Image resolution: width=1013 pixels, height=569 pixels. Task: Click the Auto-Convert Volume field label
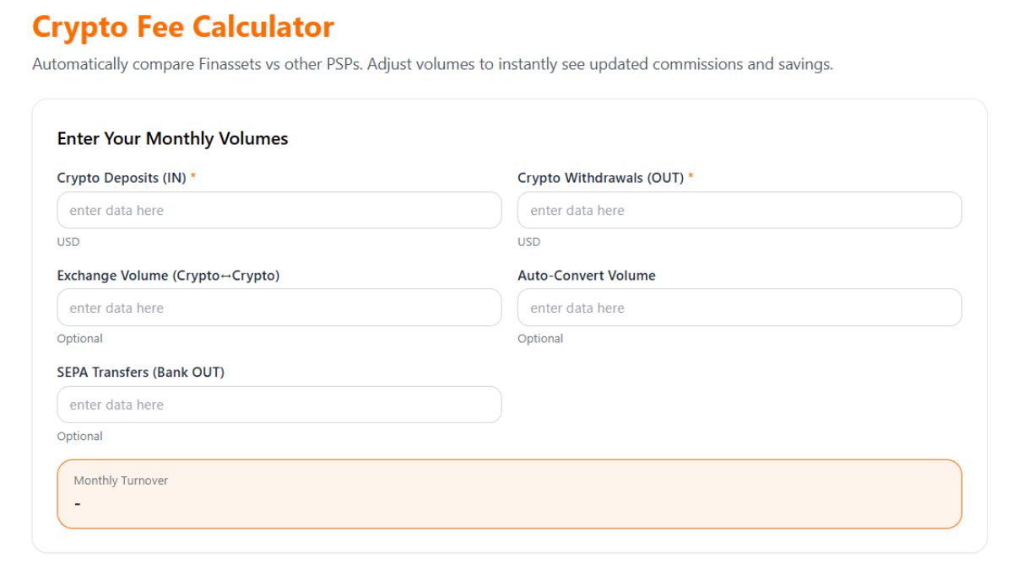587,275
